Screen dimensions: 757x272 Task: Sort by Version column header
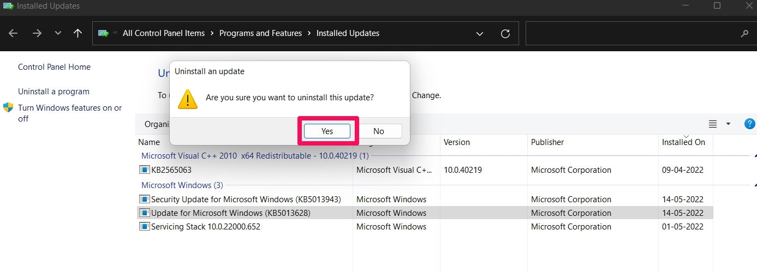(x=457, y=142)
